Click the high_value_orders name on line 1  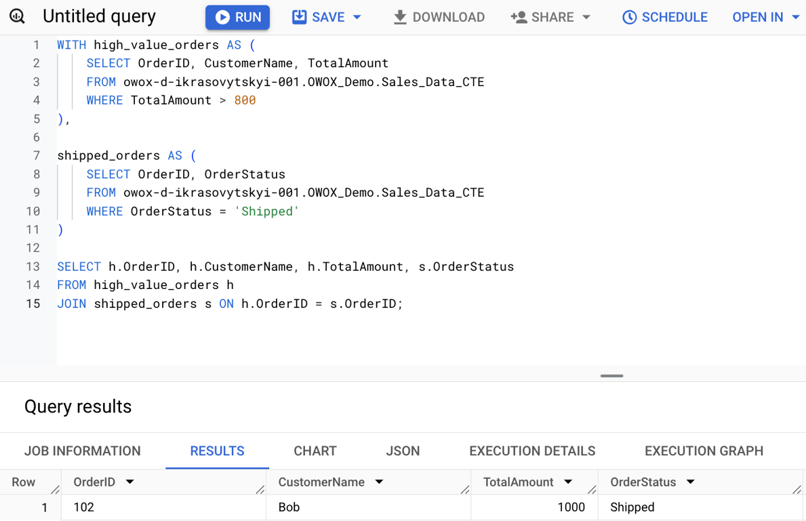(157, 45)
